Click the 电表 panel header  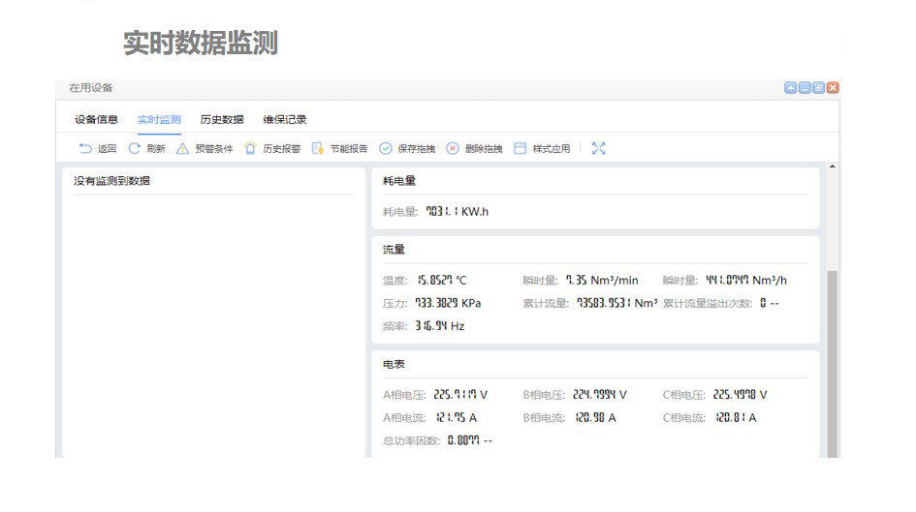point(394,365)
